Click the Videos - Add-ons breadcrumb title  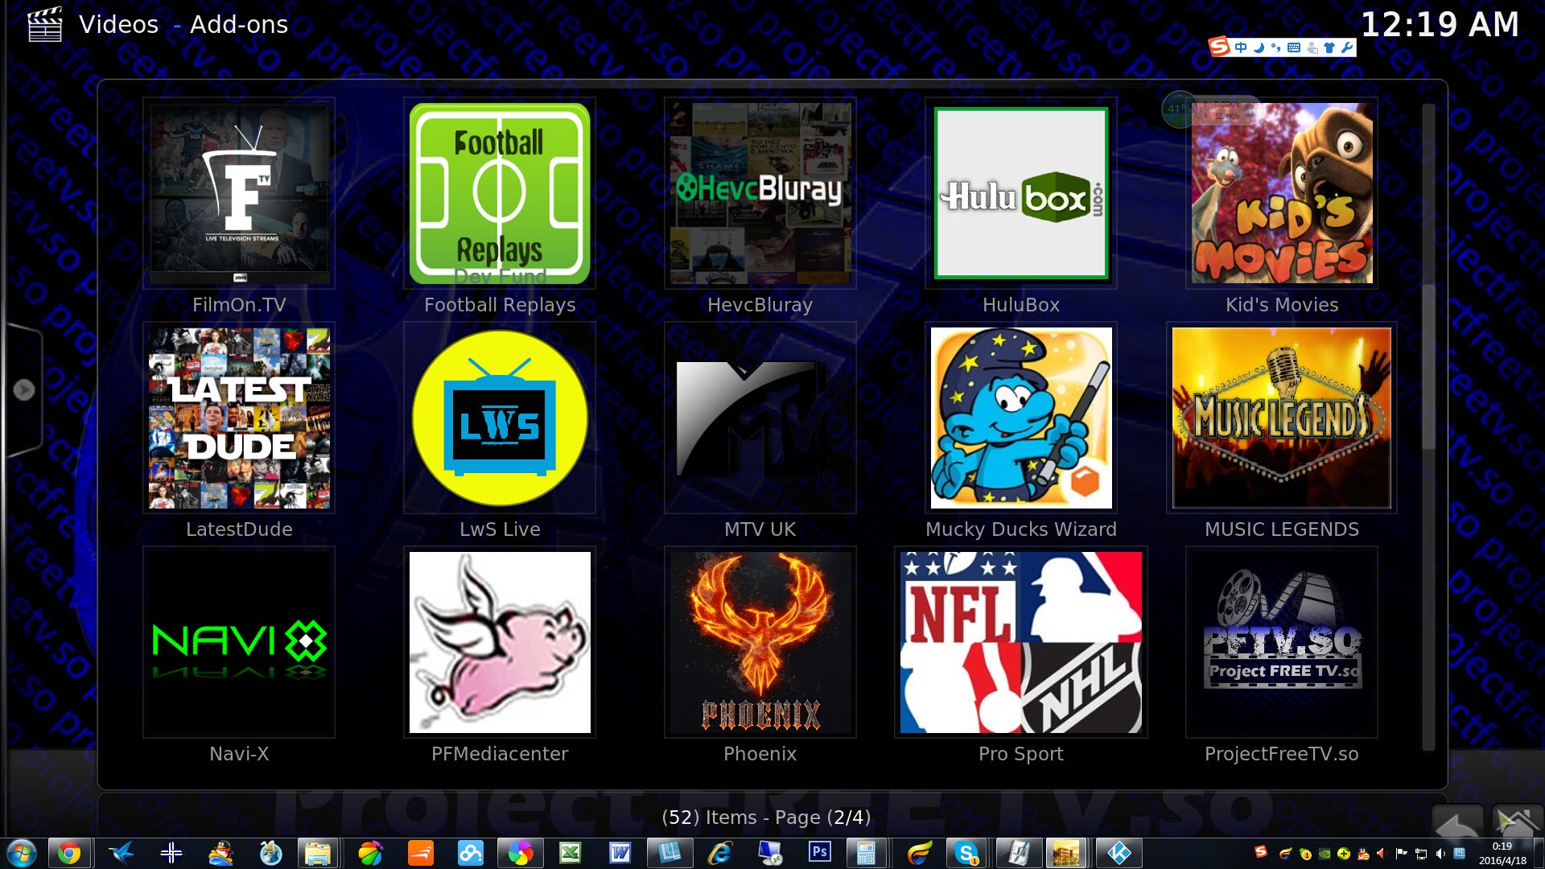[183, 24]
